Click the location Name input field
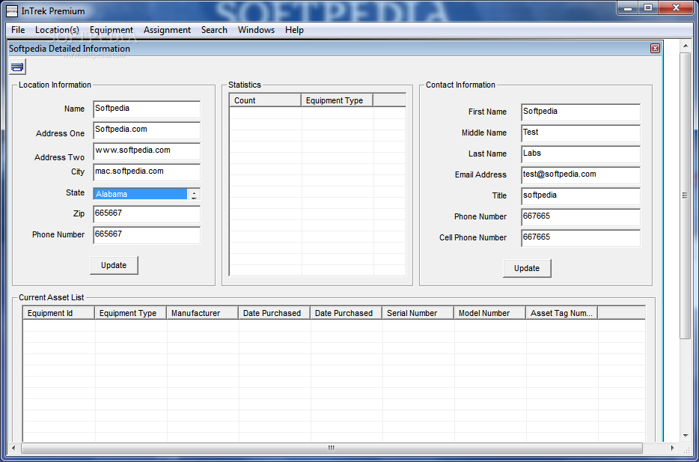The width and height of the screenshot is (699, 462). click(147, 109)
